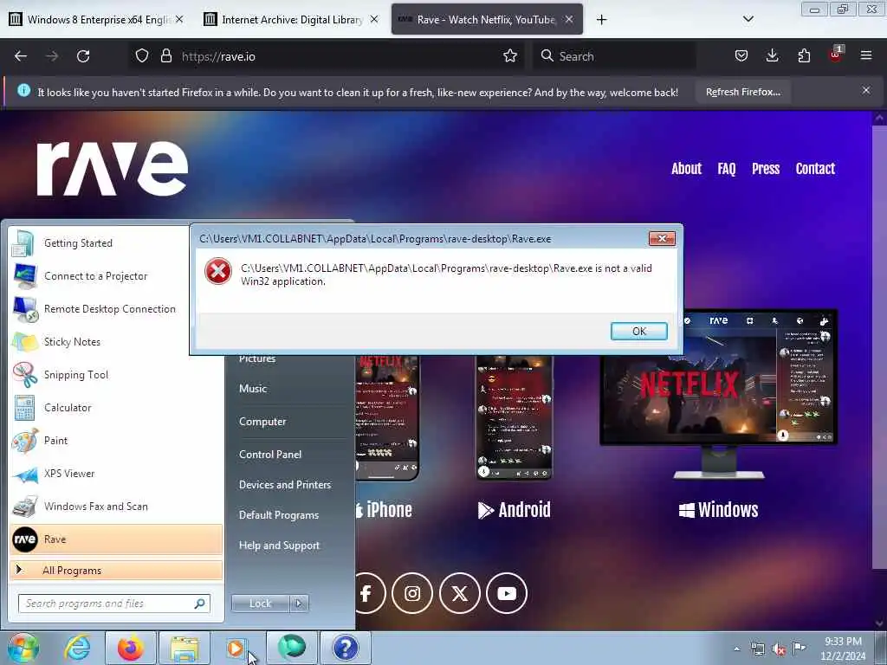This screenshot has width=887, height=665.
Task: Open Sticky Notes
Action: click(x=100, y=341)
